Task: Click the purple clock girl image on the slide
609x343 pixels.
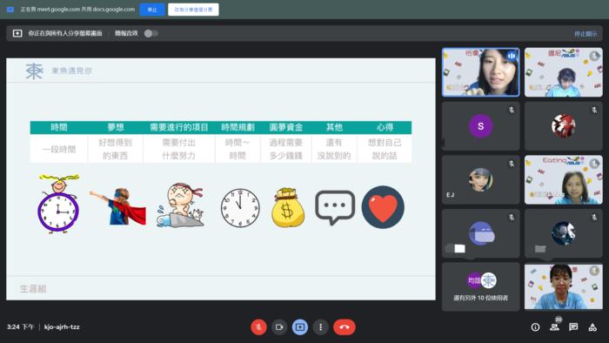Action: [58, 204]
